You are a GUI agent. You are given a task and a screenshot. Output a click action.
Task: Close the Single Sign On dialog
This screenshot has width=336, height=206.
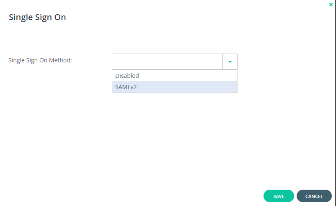331,5
